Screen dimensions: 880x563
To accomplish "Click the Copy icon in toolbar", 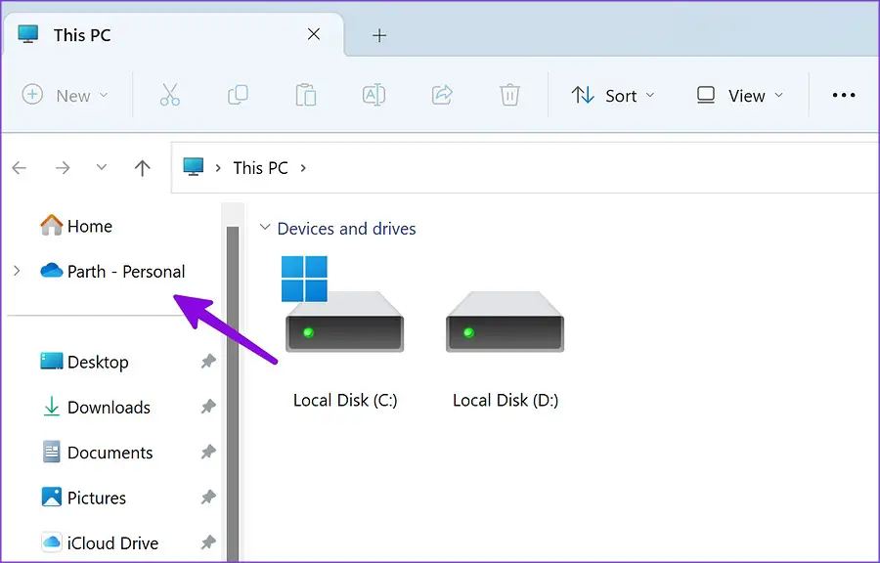I will pos(237,95).
